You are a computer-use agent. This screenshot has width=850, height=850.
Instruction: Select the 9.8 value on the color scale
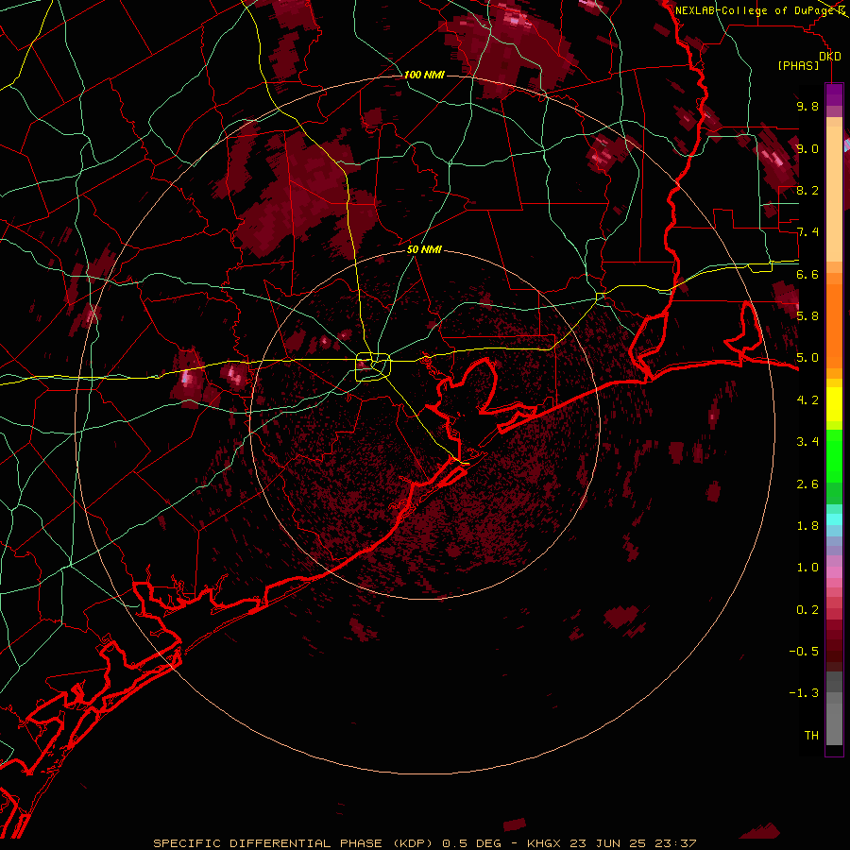[x=807, y=106]
